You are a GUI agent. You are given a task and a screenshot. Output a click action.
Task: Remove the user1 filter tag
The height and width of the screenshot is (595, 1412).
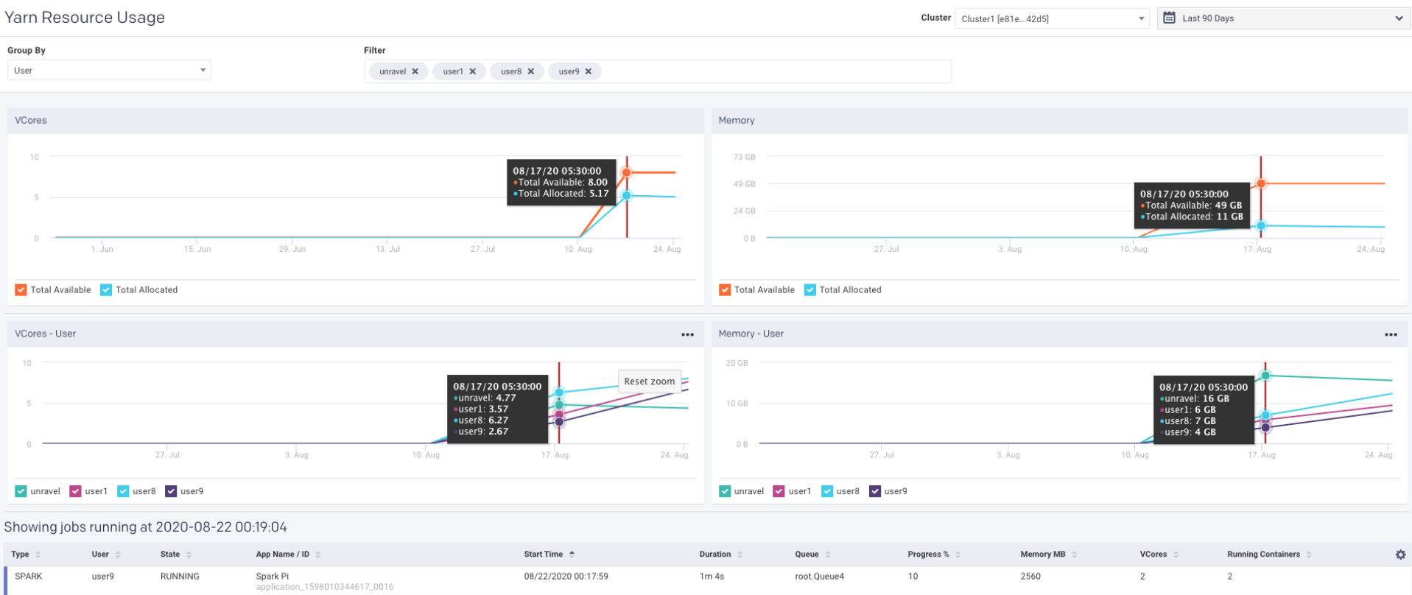point(473,71)
